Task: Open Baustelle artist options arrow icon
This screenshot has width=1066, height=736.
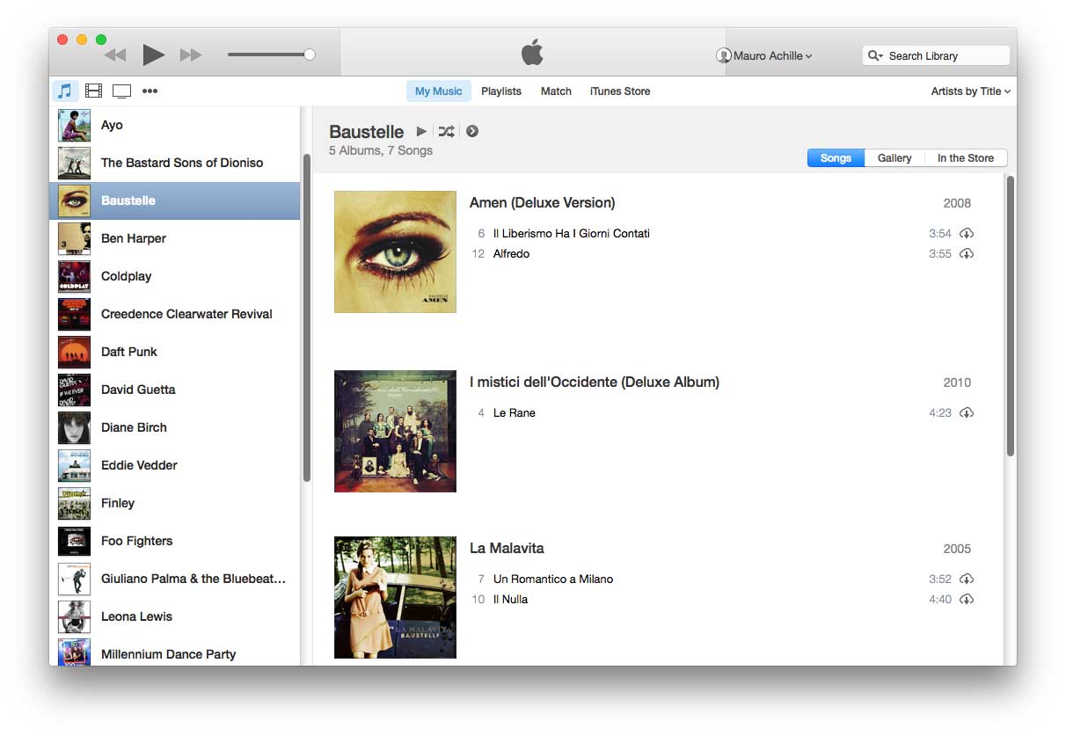Action: tap(472, 131)
